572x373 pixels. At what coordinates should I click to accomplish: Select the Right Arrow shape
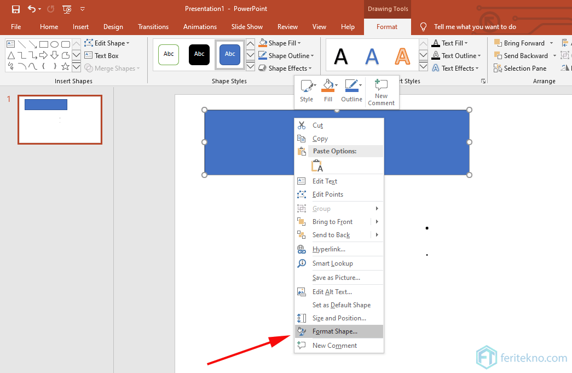coord(43,55)
